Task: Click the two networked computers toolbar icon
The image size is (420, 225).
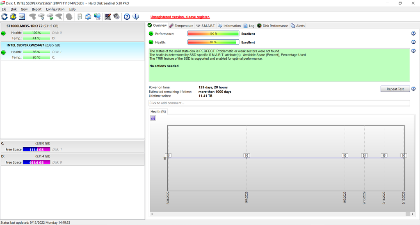Action: click(97, 17)
